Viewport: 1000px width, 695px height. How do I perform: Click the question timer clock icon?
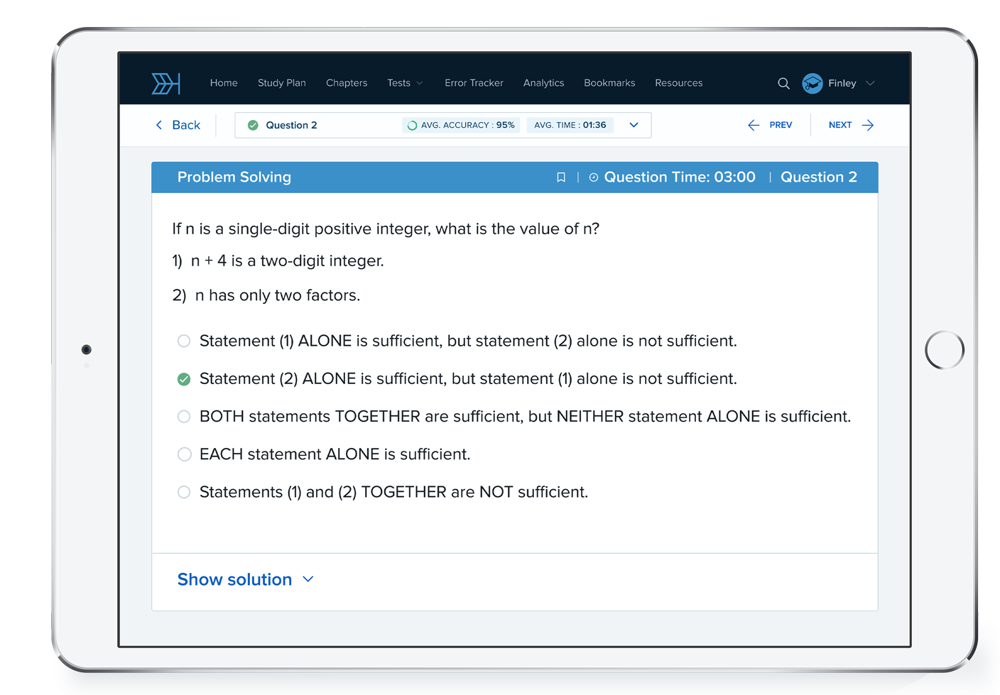pos(594,177)
